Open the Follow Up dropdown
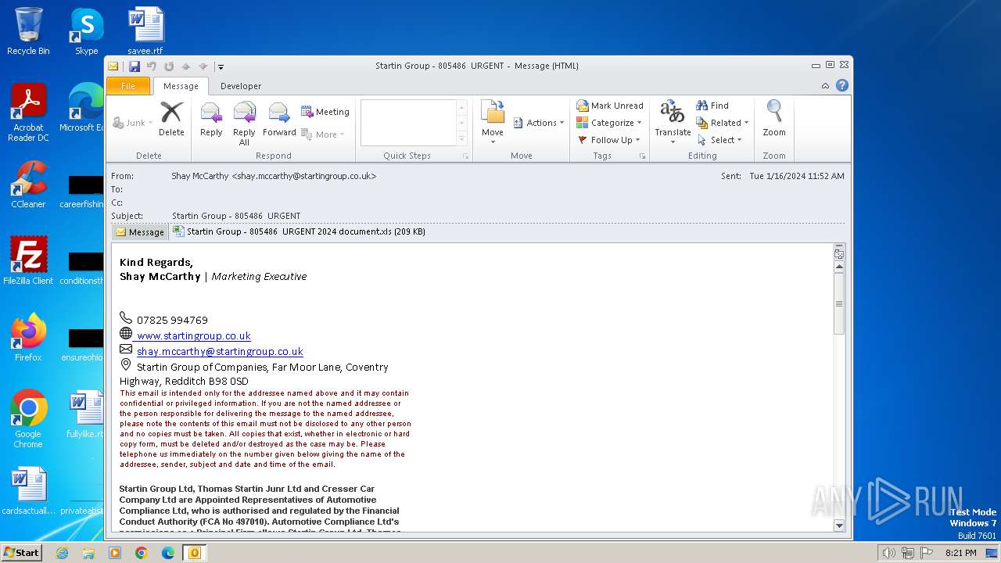 click(x=608, y=140)
